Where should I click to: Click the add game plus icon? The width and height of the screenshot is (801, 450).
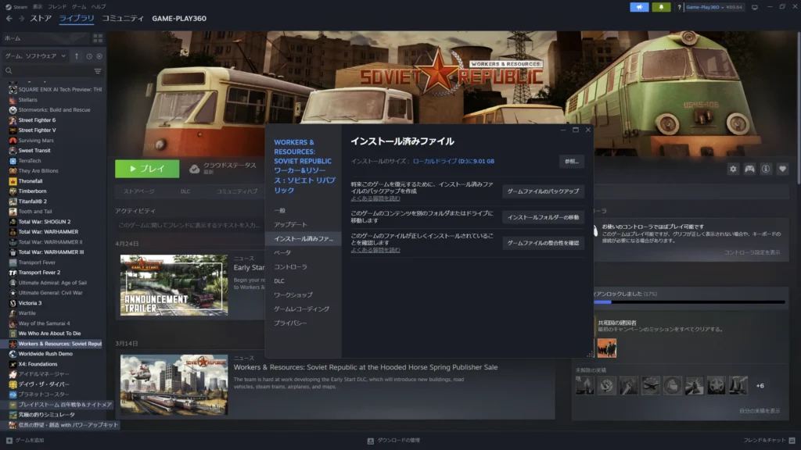pos(9,441)
